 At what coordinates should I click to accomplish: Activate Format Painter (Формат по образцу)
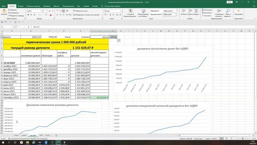tap(16, 16)
